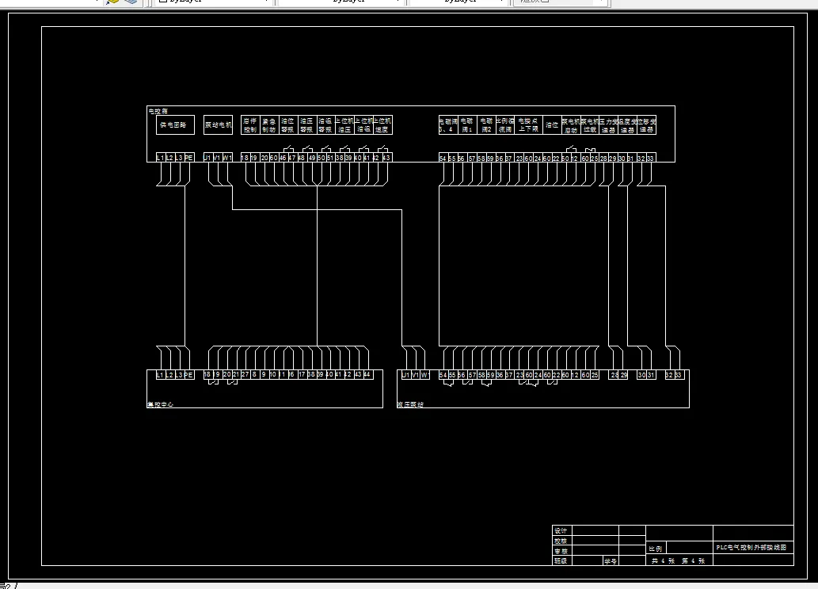Image resolution: width=818 pixels, height=589 pixels.
Task: Select the 启停控制 label
Action: click(x=250, y=124)
